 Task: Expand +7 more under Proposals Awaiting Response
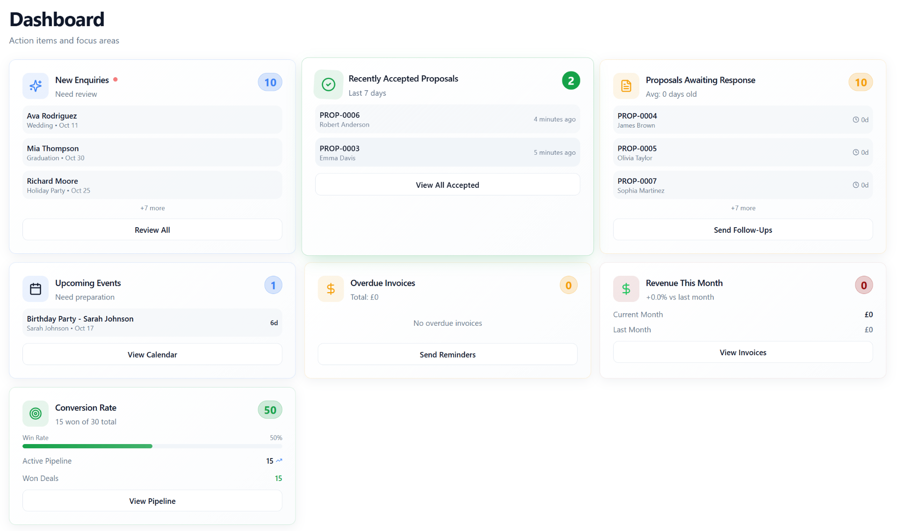point(743,208)
